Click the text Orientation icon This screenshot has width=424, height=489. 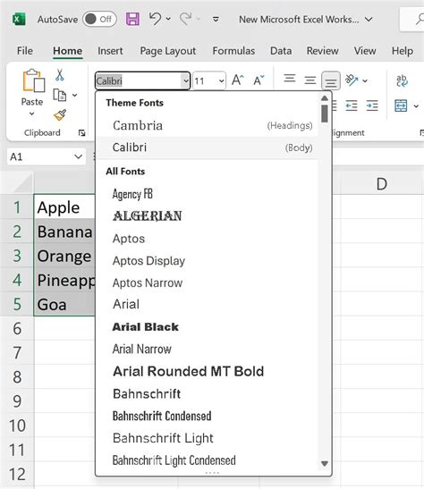click(x=352, y=80)
